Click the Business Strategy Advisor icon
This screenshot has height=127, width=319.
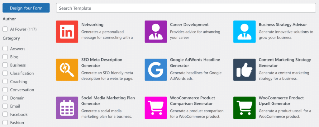(244, 32)
